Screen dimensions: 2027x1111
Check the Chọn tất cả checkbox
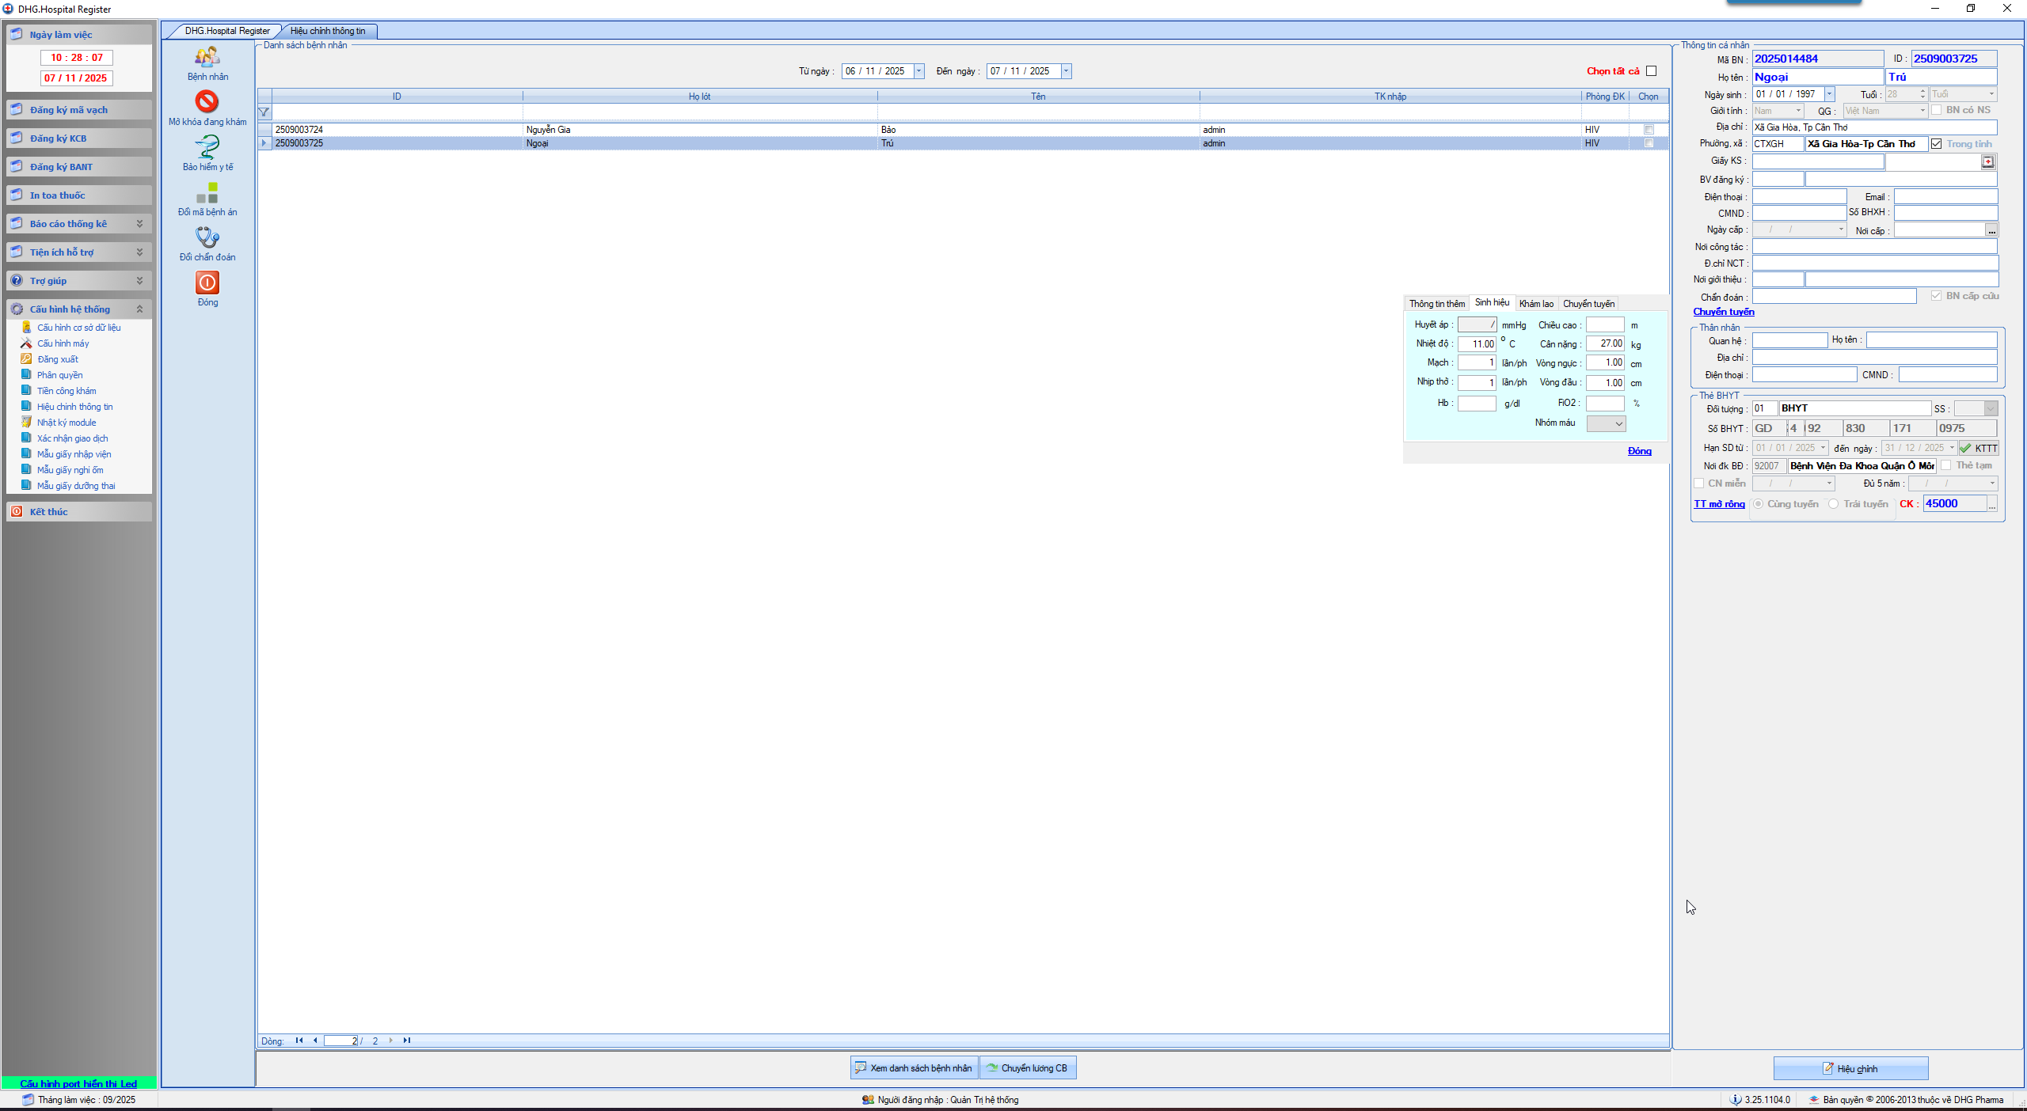(x=1651, y=71)
